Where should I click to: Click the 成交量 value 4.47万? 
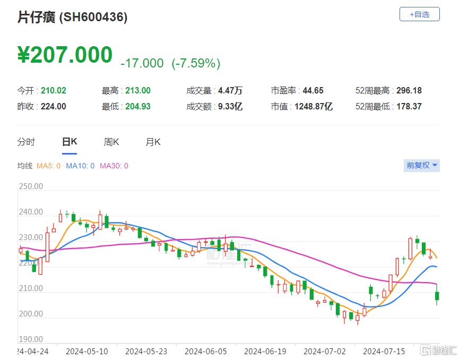tap(230, 90)
